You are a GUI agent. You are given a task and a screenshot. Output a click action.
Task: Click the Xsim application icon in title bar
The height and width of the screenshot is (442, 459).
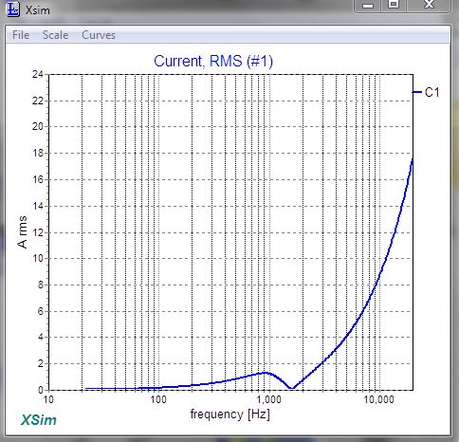pyautogui.click(x=13, y=9)
